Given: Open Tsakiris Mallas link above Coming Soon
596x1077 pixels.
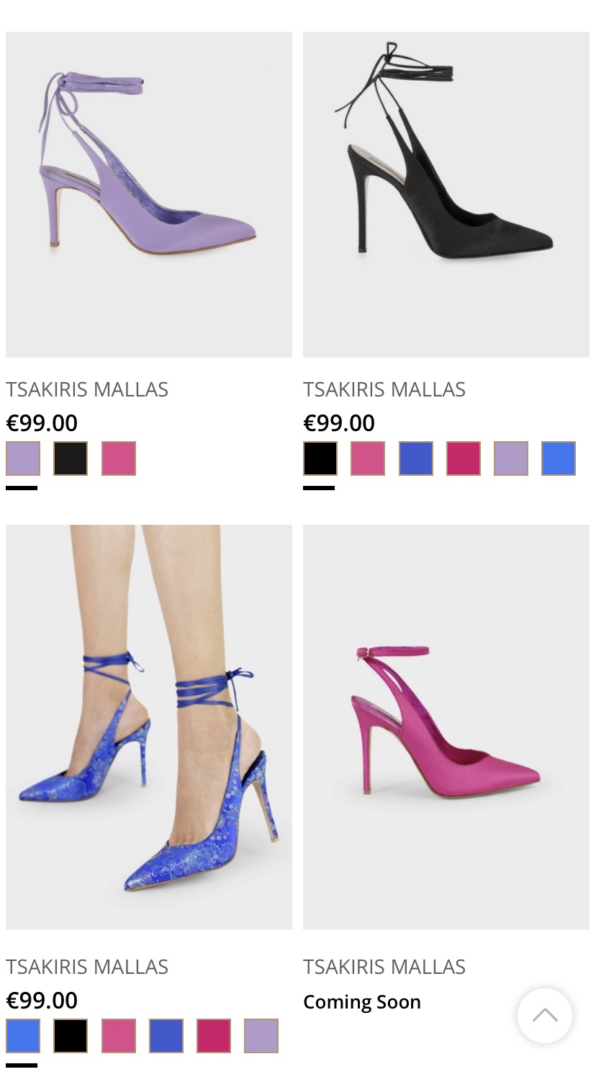Looking at the screenshot, I should (384, 967).
